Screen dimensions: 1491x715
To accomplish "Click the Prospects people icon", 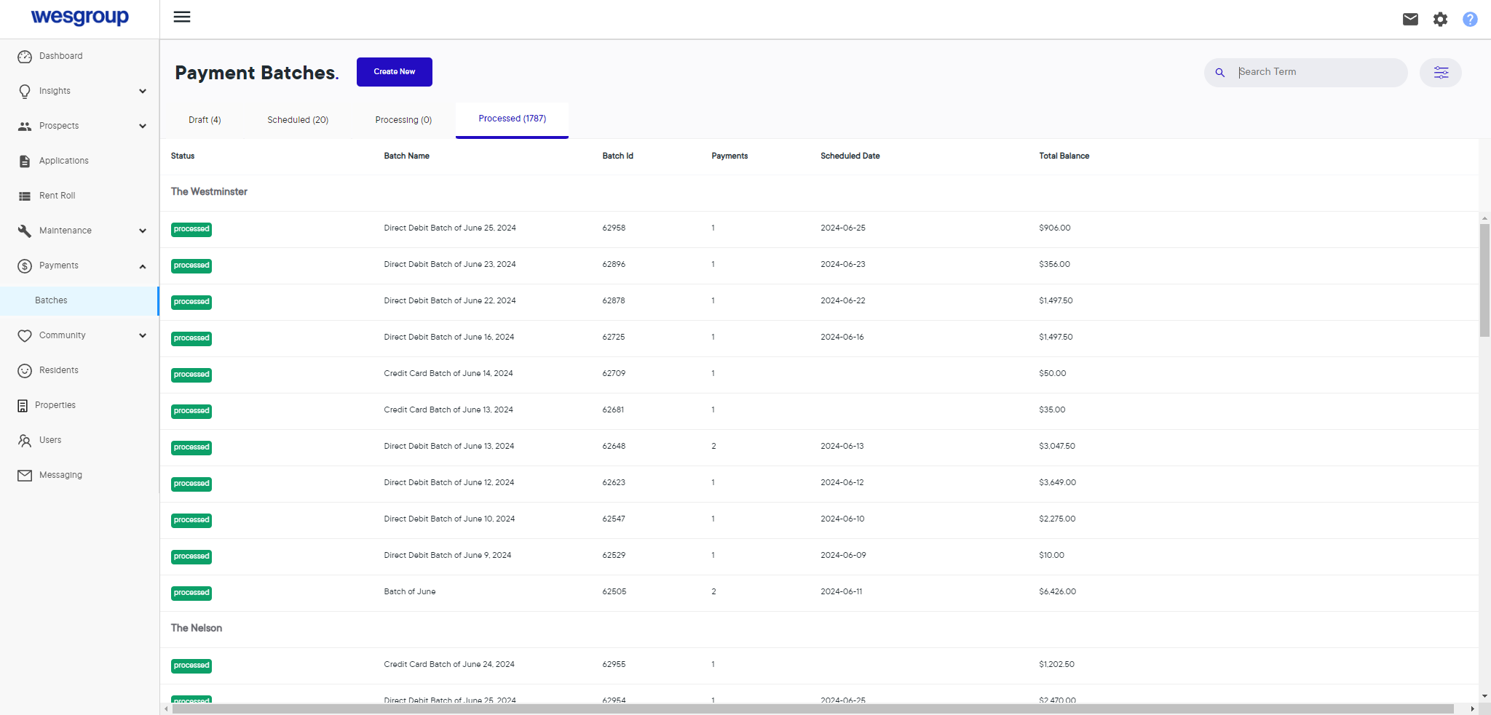I will point(25,127).
